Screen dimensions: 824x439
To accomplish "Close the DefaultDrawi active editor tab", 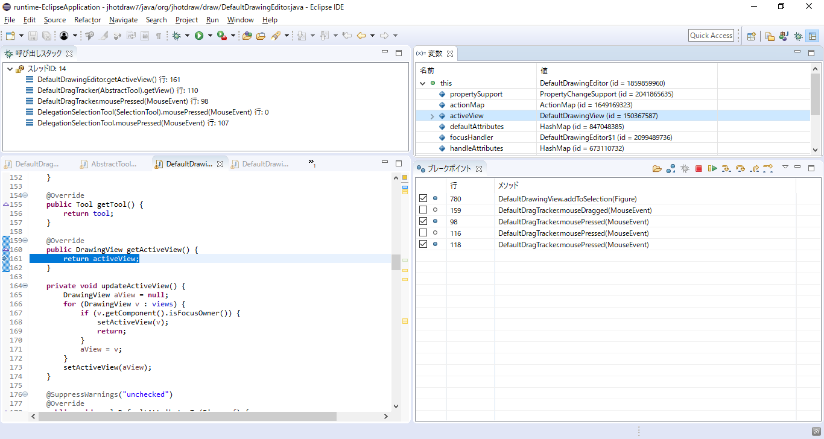I will [x=220, y=164].
